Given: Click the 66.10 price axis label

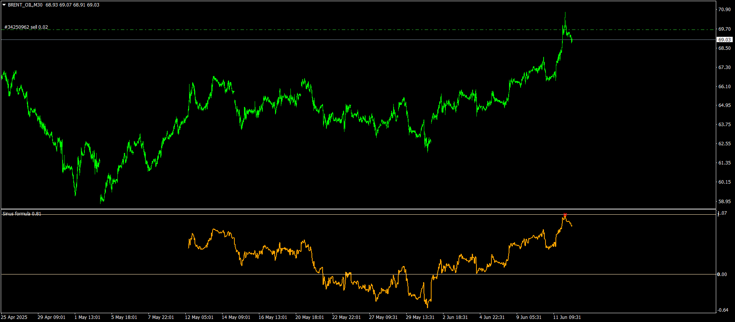Looking at the screenshot, I should (724, 87).
